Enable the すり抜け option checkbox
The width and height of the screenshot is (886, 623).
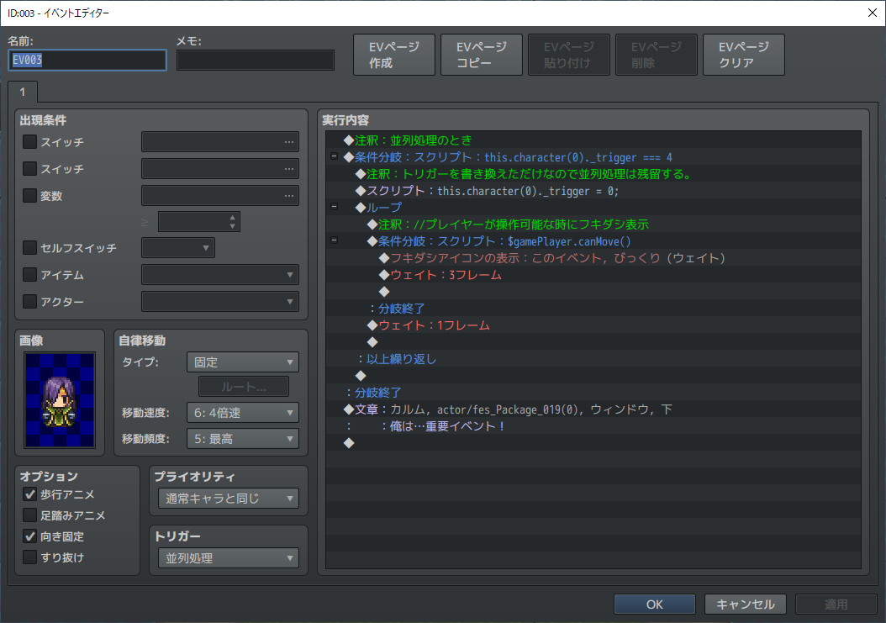click(x=30, y=557)
